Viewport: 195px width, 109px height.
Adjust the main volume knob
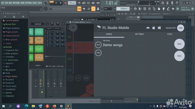click(45, 3)
